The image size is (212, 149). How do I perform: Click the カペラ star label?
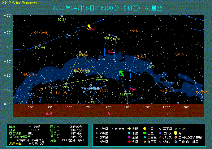point(151,66)
